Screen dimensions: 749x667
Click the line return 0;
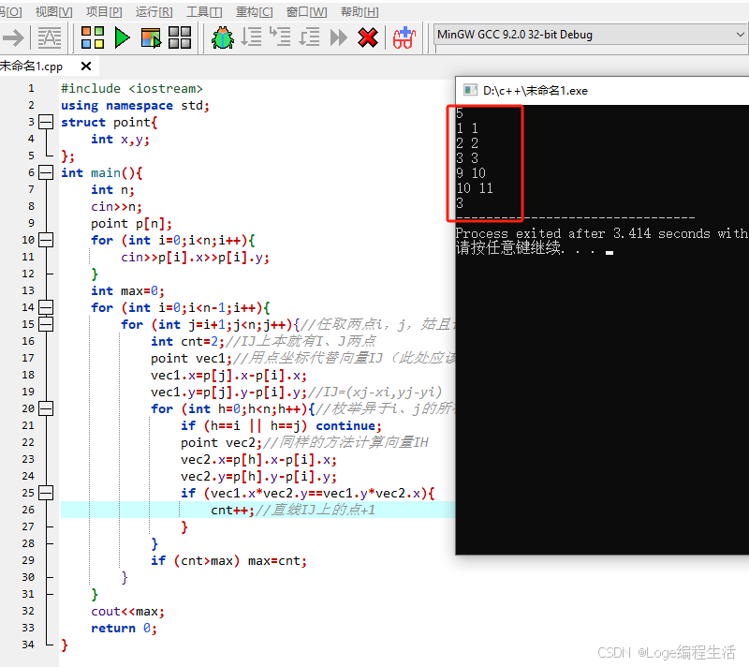(x=124, y=629)
